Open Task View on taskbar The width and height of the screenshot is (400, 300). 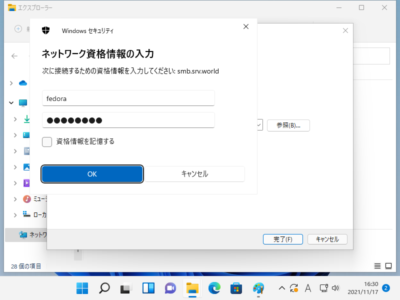[125, 288]
